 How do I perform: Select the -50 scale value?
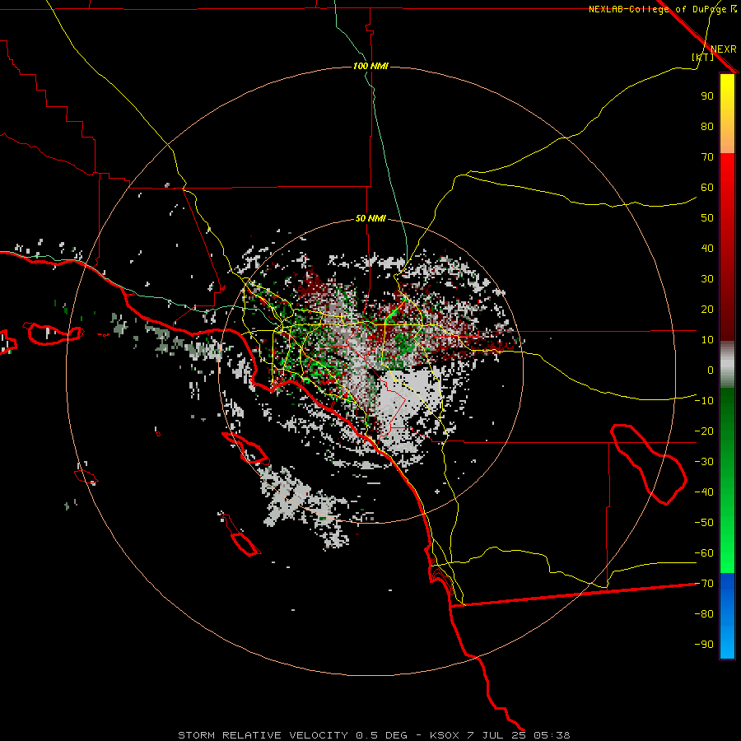coord(704,523)
